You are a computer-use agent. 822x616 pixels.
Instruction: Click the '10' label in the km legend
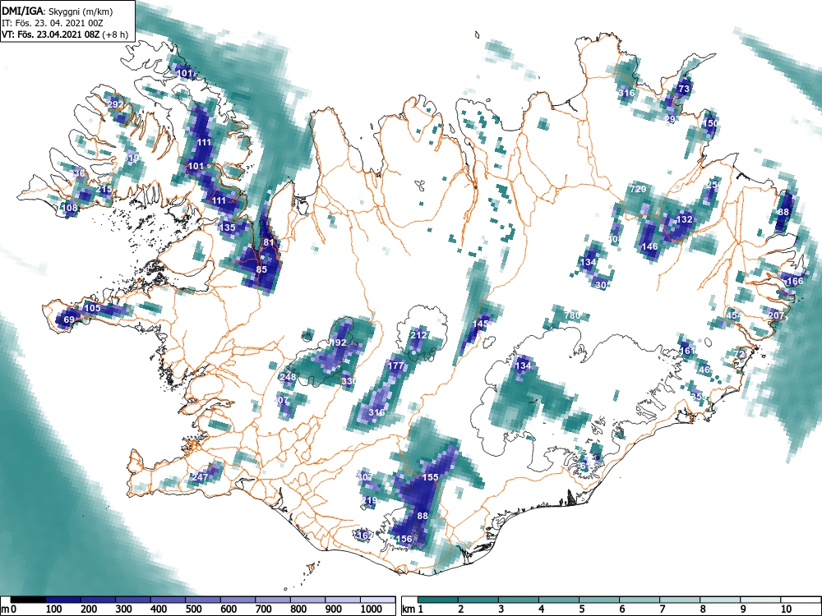tap(785, 609)
